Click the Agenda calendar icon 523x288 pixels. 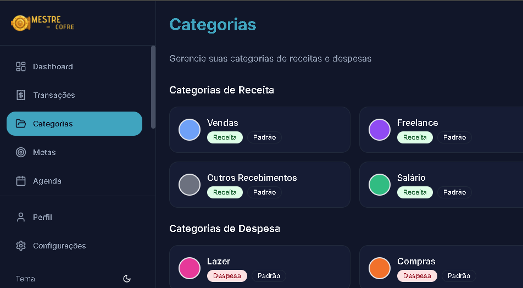point(21,181)
